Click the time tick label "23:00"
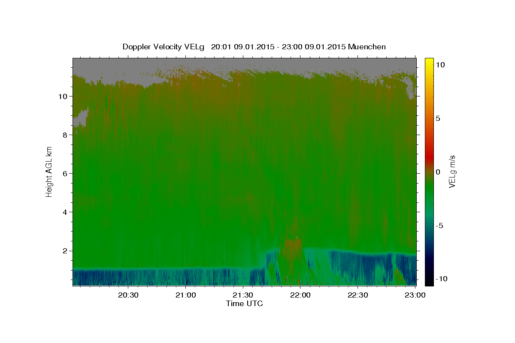 click(x=415, y=295)
